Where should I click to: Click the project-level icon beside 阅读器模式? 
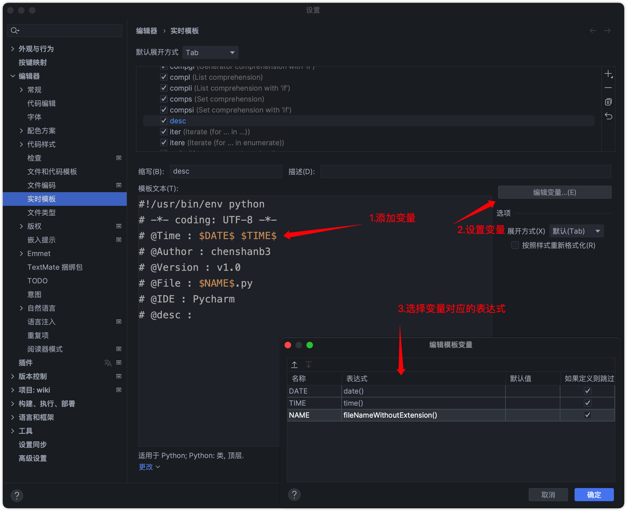tap(119, 349)
